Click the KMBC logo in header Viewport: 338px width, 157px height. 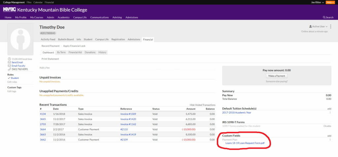[10, 10]
